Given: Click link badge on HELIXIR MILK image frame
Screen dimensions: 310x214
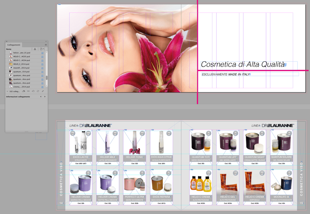Looking at the screenshot, I should pos(99,130).
